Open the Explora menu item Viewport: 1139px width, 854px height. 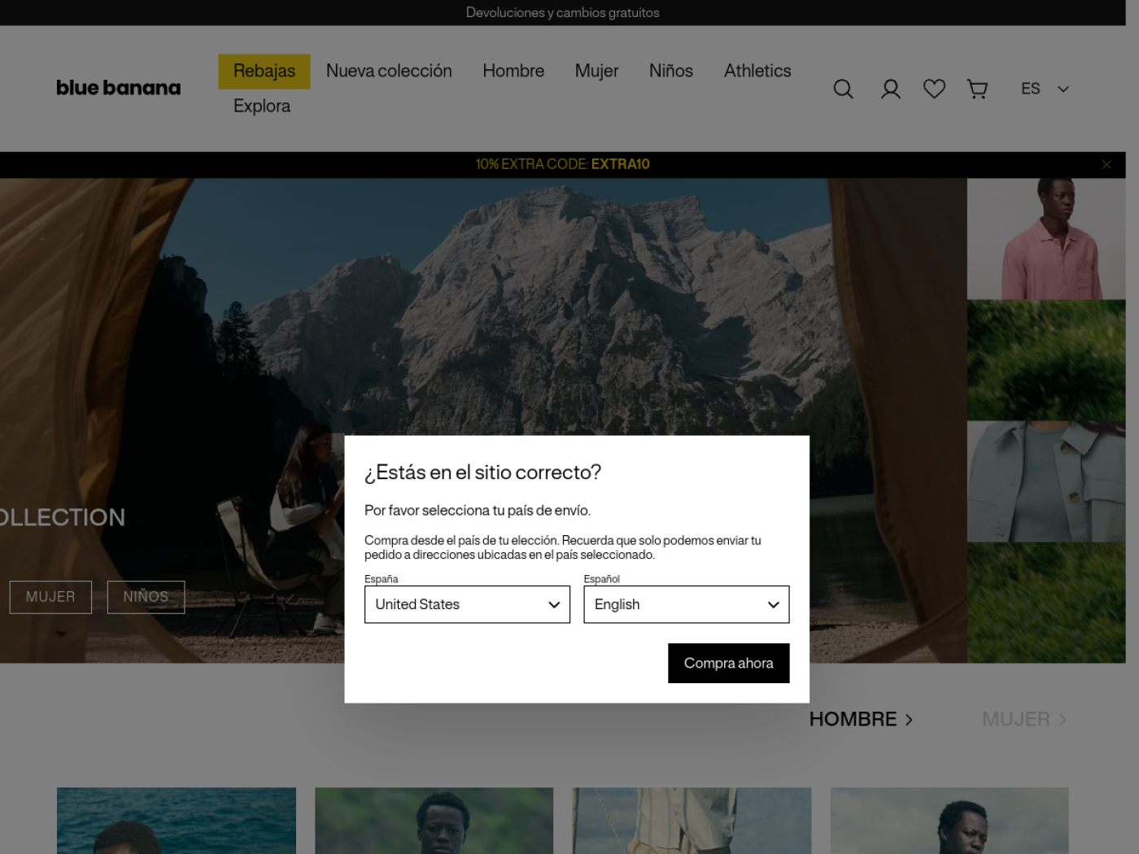click(262, 107)
